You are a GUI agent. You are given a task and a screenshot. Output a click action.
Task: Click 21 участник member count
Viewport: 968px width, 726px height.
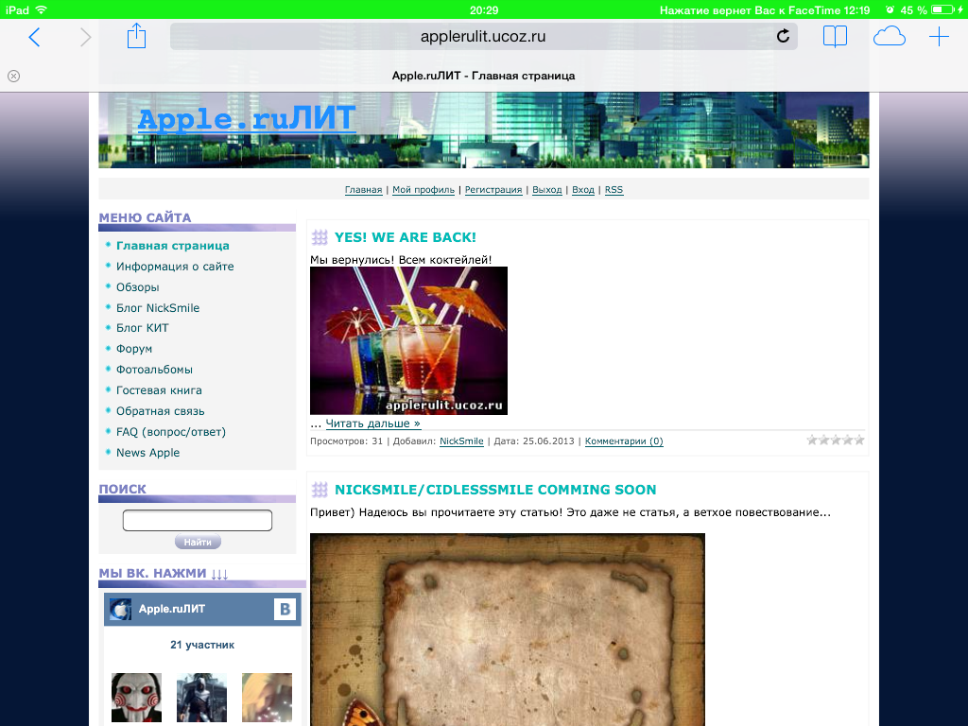click(x=202, y=645)
